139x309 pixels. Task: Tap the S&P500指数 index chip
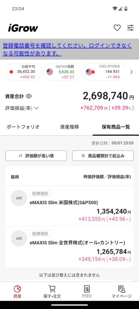pyautogui.click(x=62, y=72)
